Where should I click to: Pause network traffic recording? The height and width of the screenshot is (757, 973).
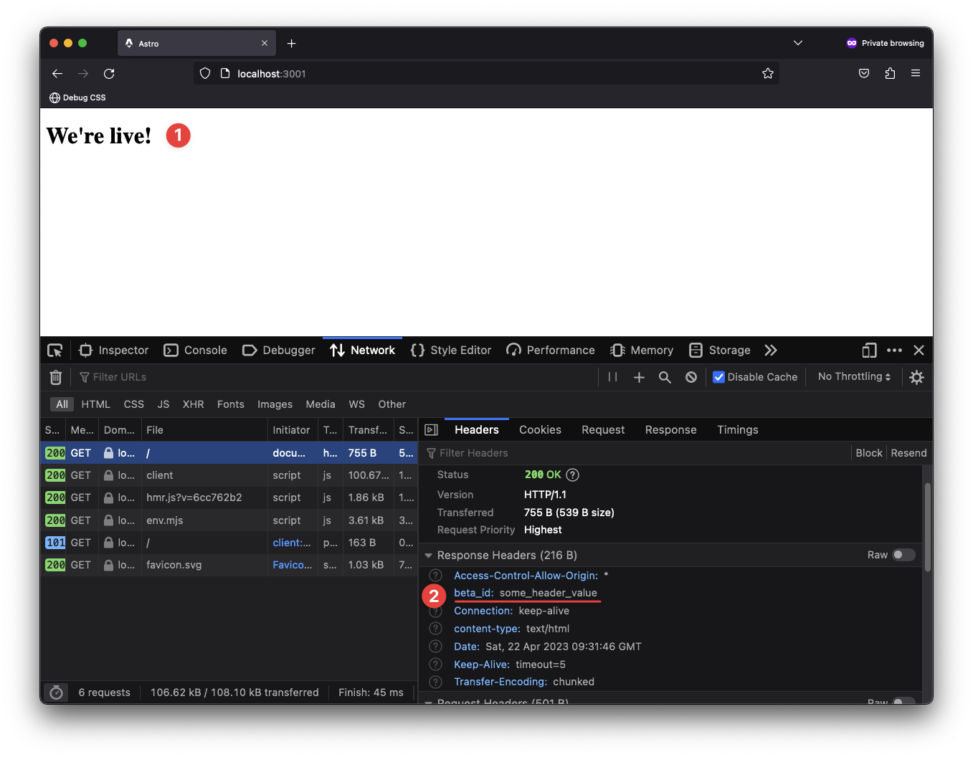[612, 376]
